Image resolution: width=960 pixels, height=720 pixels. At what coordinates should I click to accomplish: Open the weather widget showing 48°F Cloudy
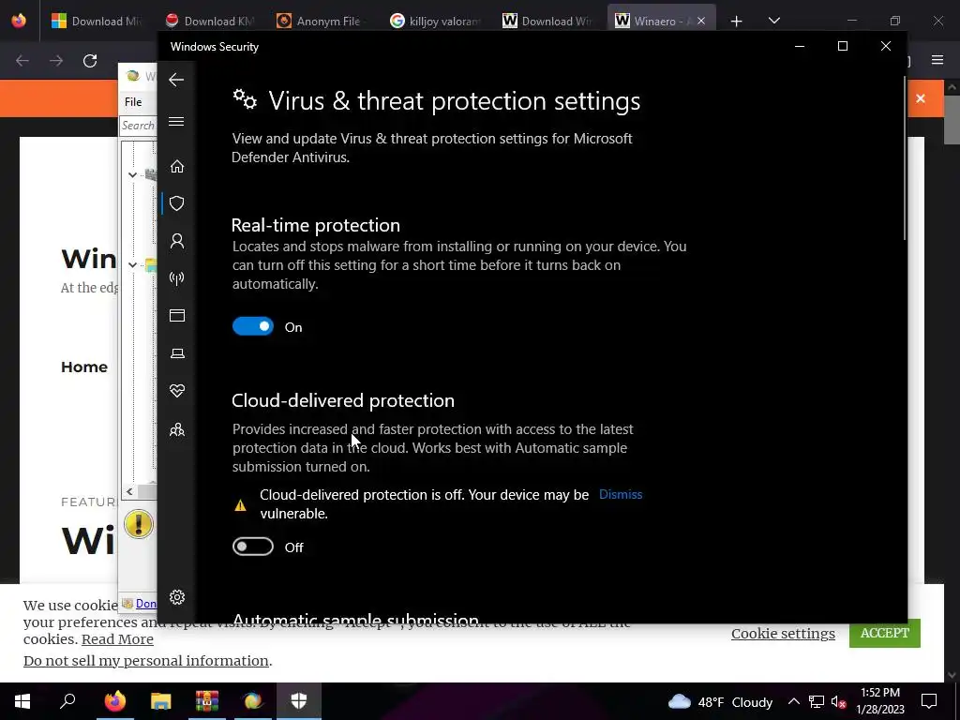tap(720, 701)
